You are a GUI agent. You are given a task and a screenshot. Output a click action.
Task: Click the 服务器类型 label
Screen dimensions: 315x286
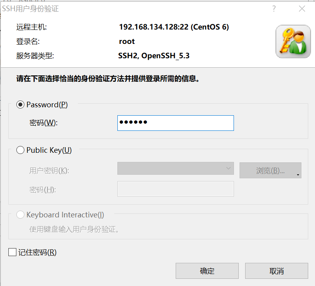pos(35,56)
